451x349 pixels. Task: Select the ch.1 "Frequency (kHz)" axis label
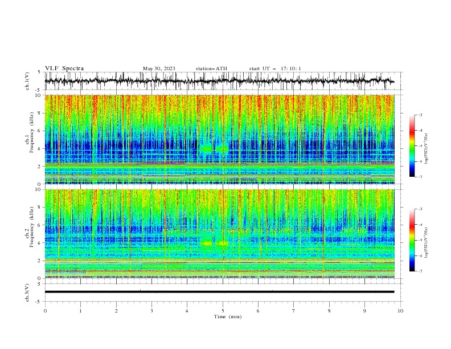tap(31, 132)
